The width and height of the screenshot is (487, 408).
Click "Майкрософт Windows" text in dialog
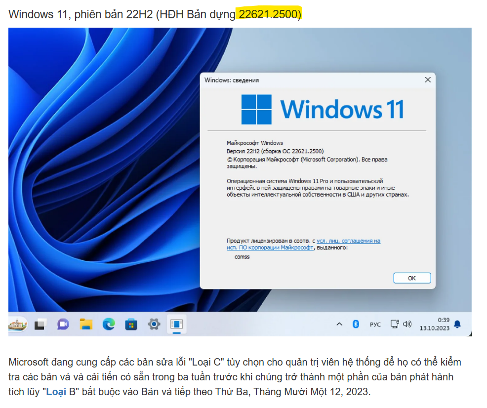(255, 143)
